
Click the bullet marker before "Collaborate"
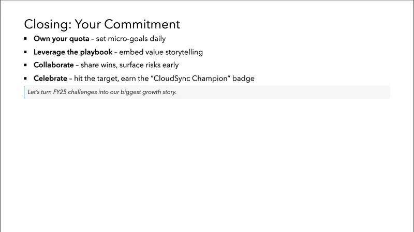pos(25,65)
